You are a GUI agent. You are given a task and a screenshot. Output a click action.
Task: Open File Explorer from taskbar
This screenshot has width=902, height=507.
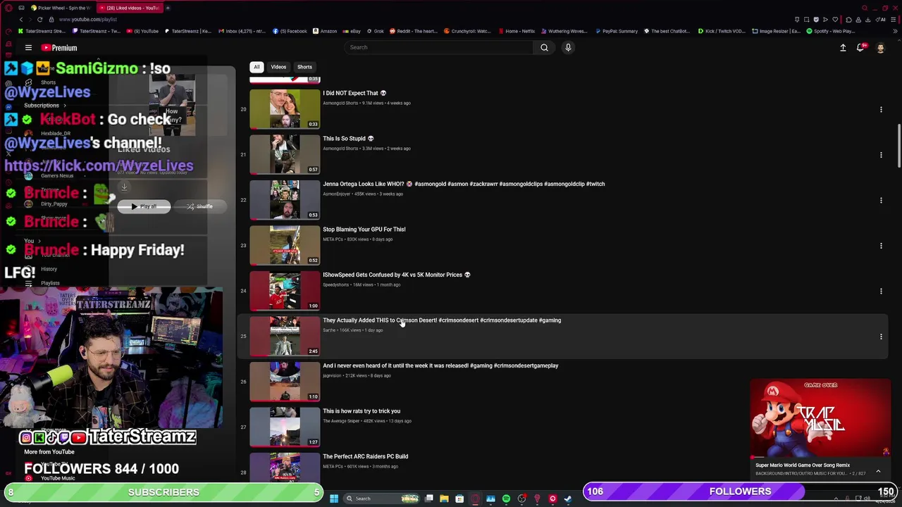(x=444, y=499)
